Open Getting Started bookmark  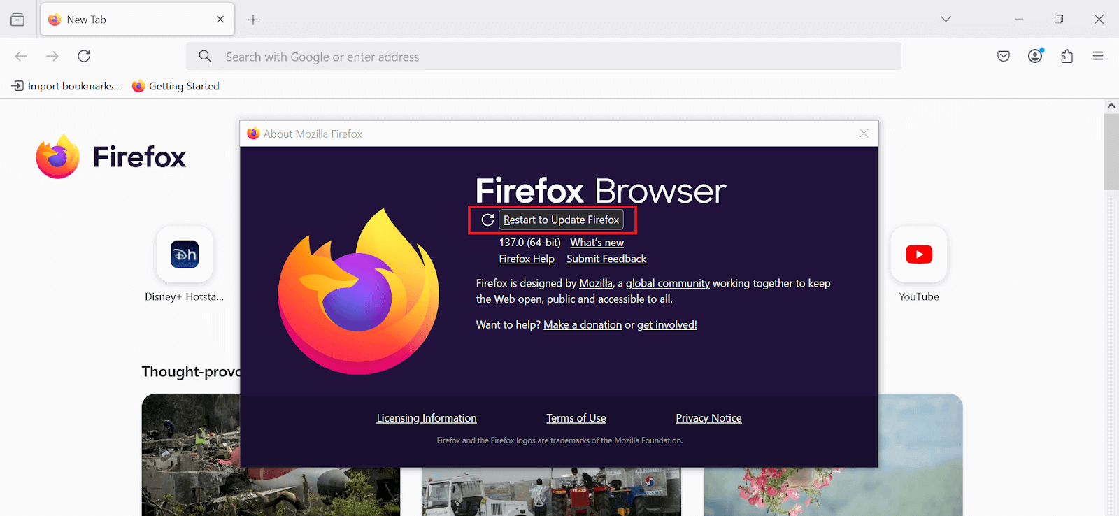point(176,86)
